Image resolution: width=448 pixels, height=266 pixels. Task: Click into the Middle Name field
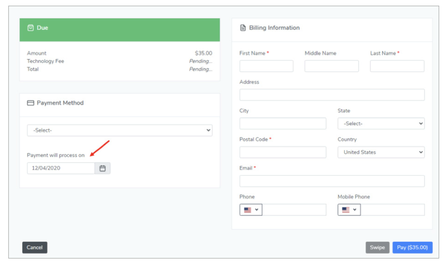click(x=331, y=66)
